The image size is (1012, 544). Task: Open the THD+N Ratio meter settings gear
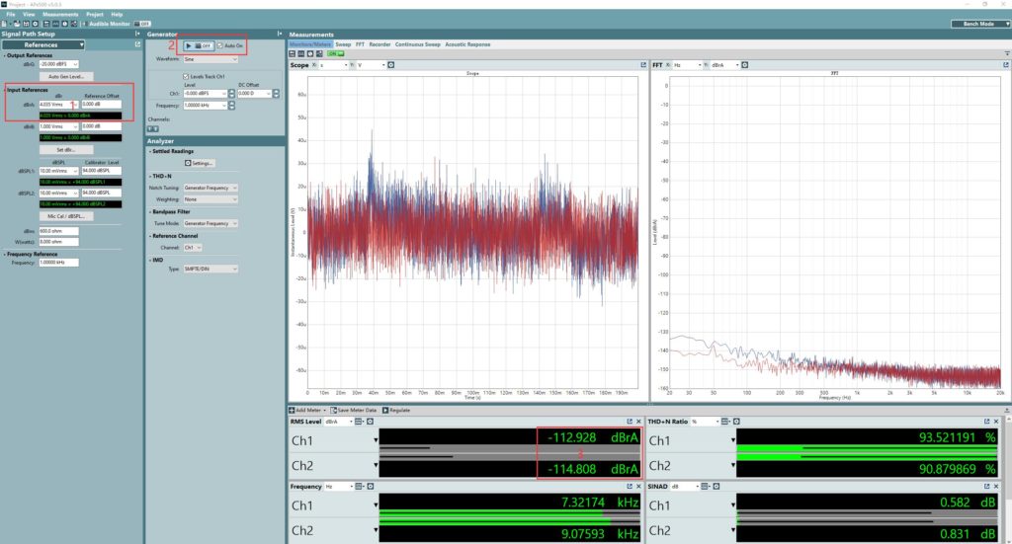[737, 422]
